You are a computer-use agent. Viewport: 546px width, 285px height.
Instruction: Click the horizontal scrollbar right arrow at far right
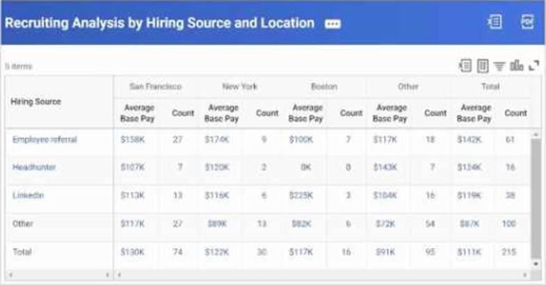pos(525,275)
